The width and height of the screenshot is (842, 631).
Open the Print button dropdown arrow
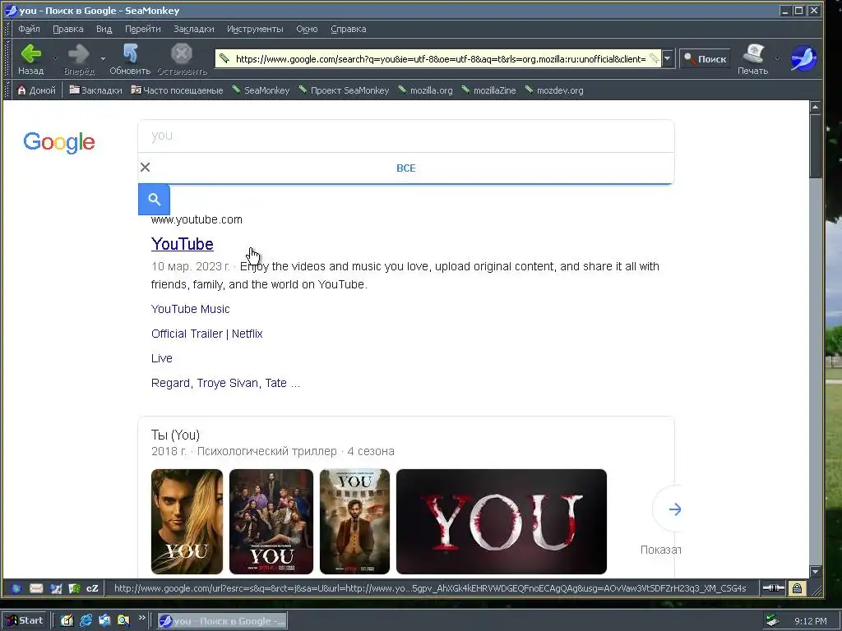point(776,58)
